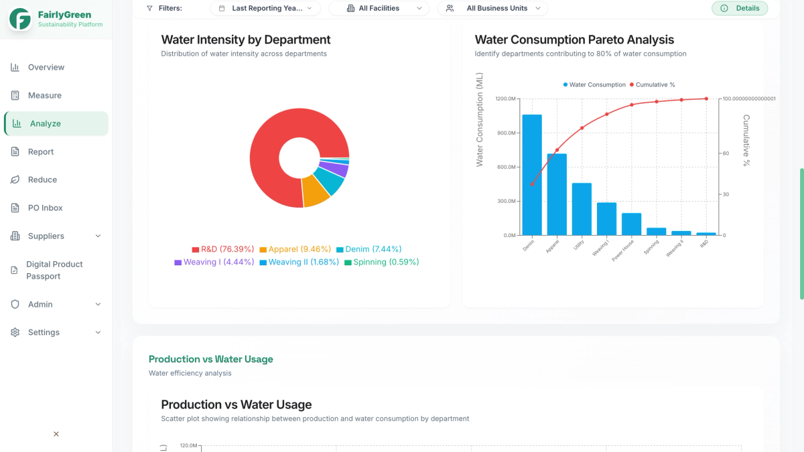The image size is (804, 452).
Task: Click the PO Inbox document icon
Action: click(15, 208)
